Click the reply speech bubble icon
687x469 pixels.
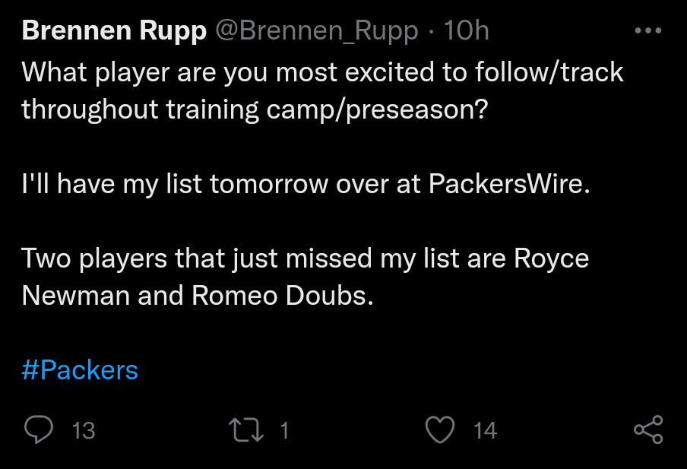(x=38, y=430)
